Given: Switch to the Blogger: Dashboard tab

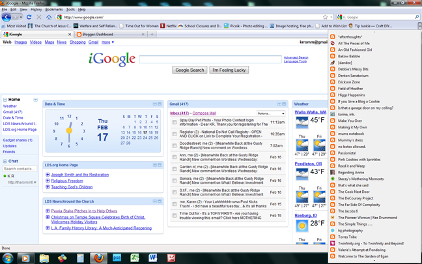Looking at the screenshot, I should 110,34.
